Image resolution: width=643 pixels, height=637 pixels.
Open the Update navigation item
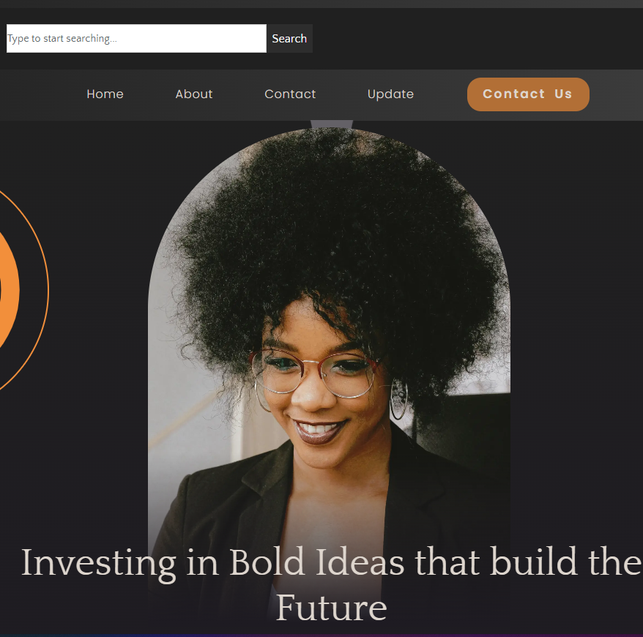click(390, 94)
